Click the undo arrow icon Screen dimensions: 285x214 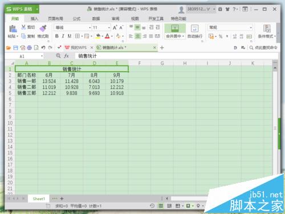[x=43, y=48]
